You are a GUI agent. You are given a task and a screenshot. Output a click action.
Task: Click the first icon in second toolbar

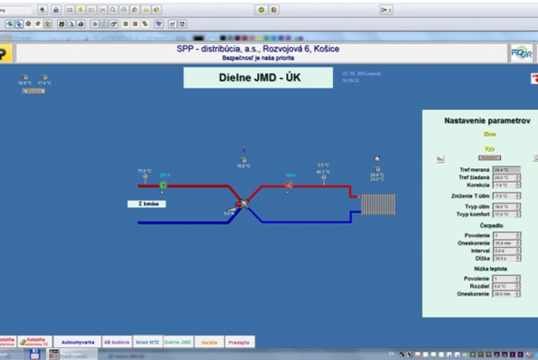pos(9,24)
